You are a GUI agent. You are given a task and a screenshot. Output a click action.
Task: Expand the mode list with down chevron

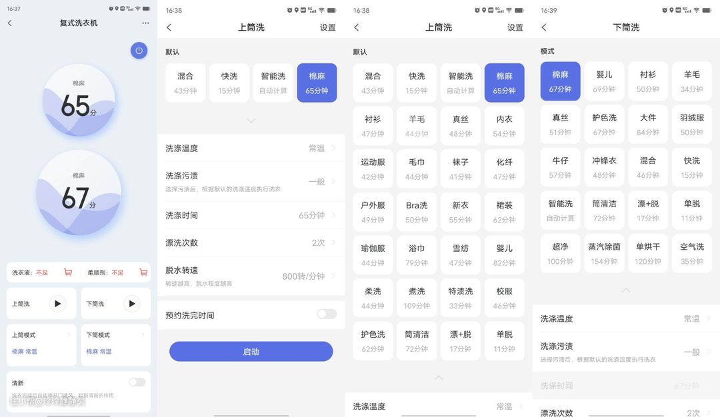coord(251,121)
